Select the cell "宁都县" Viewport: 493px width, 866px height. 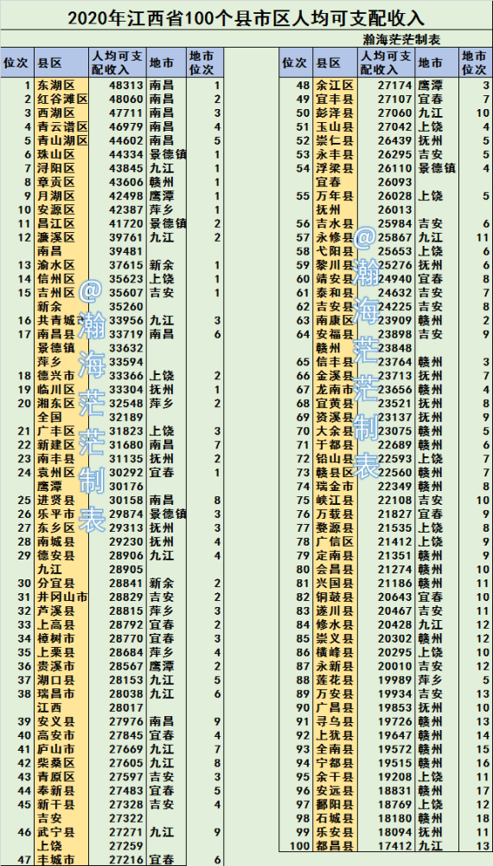click(x=334, y=763)
